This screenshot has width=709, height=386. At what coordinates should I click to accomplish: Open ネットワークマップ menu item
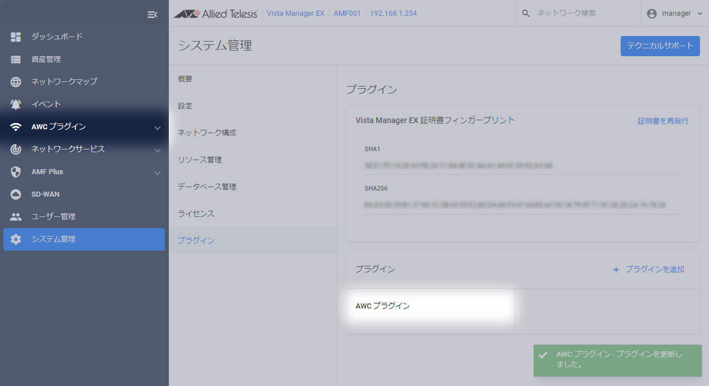click(x=84, y=81)
